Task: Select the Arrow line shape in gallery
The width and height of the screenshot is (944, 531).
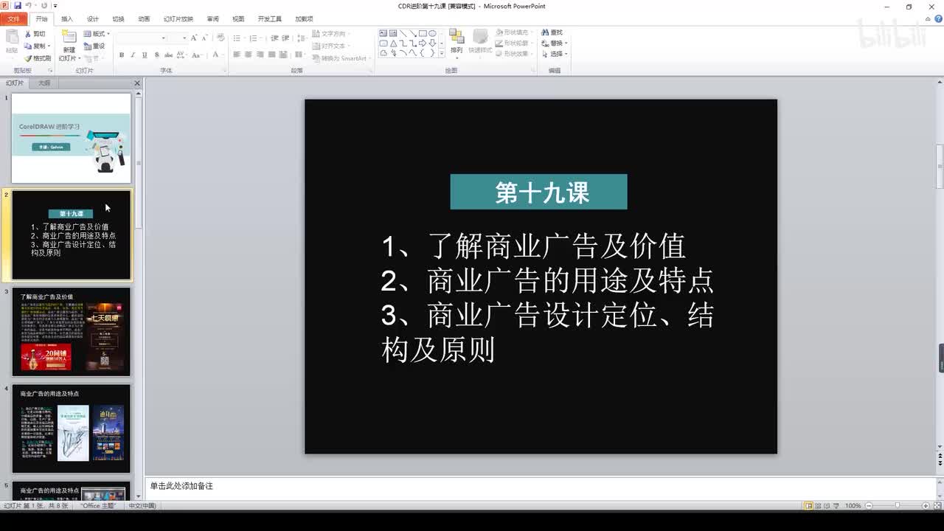Action: point(412,33)
